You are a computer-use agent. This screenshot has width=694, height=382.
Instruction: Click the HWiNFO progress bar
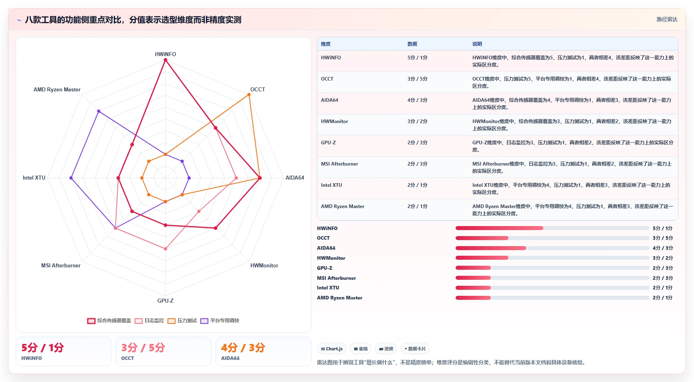click(552, 228)
